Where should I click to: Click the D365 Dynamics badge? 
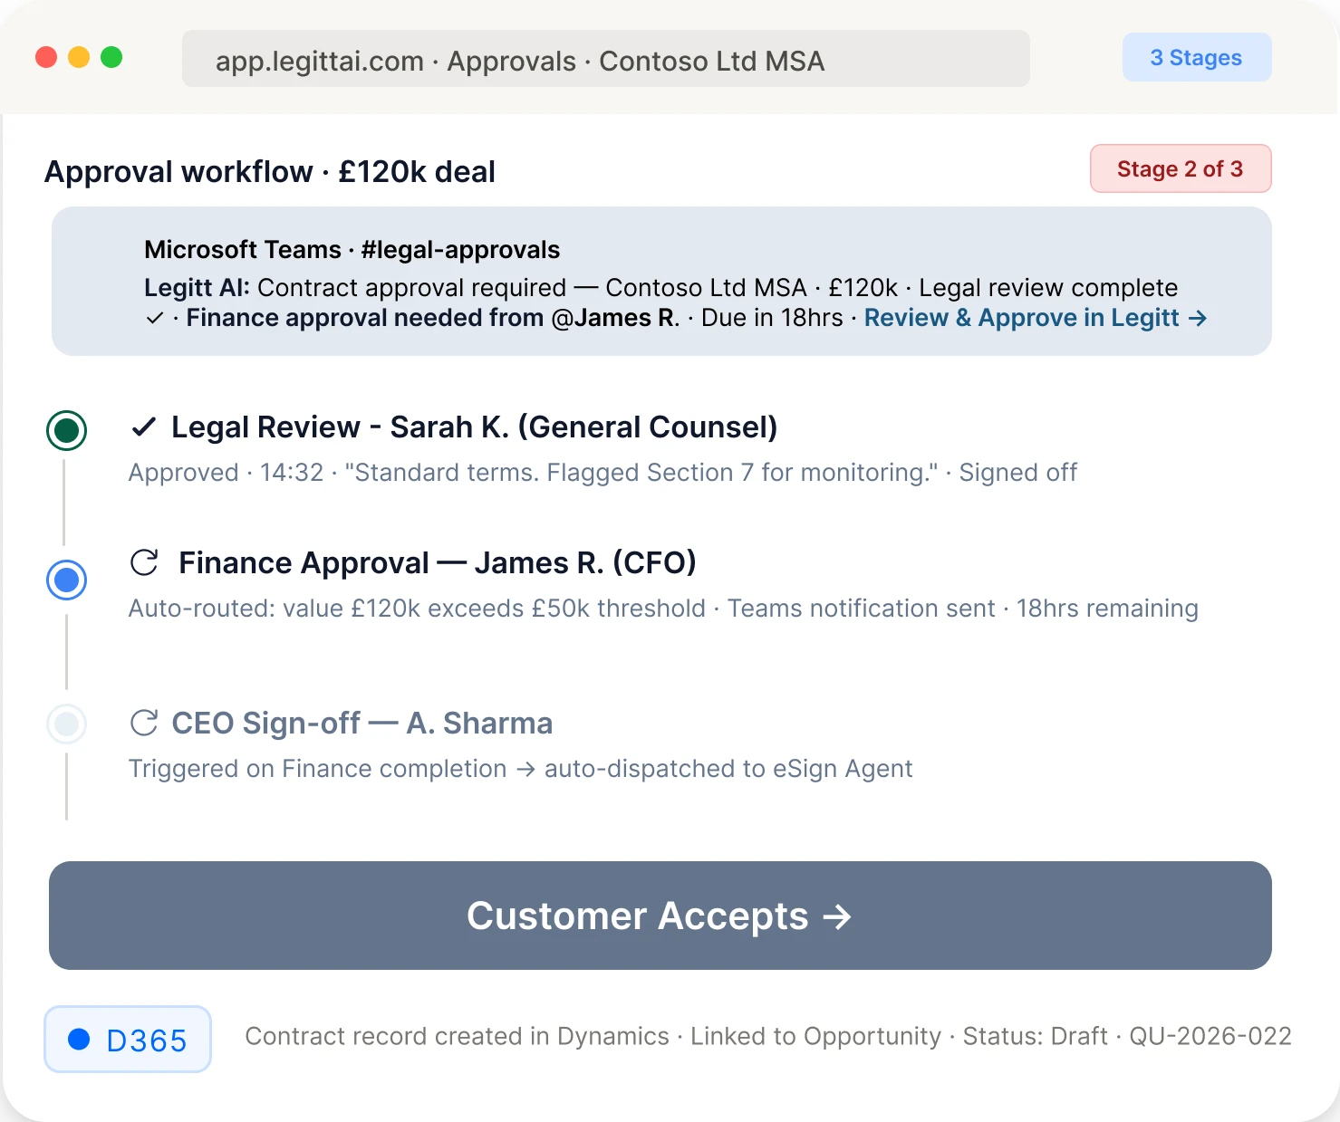click(x=127, y=1039)
